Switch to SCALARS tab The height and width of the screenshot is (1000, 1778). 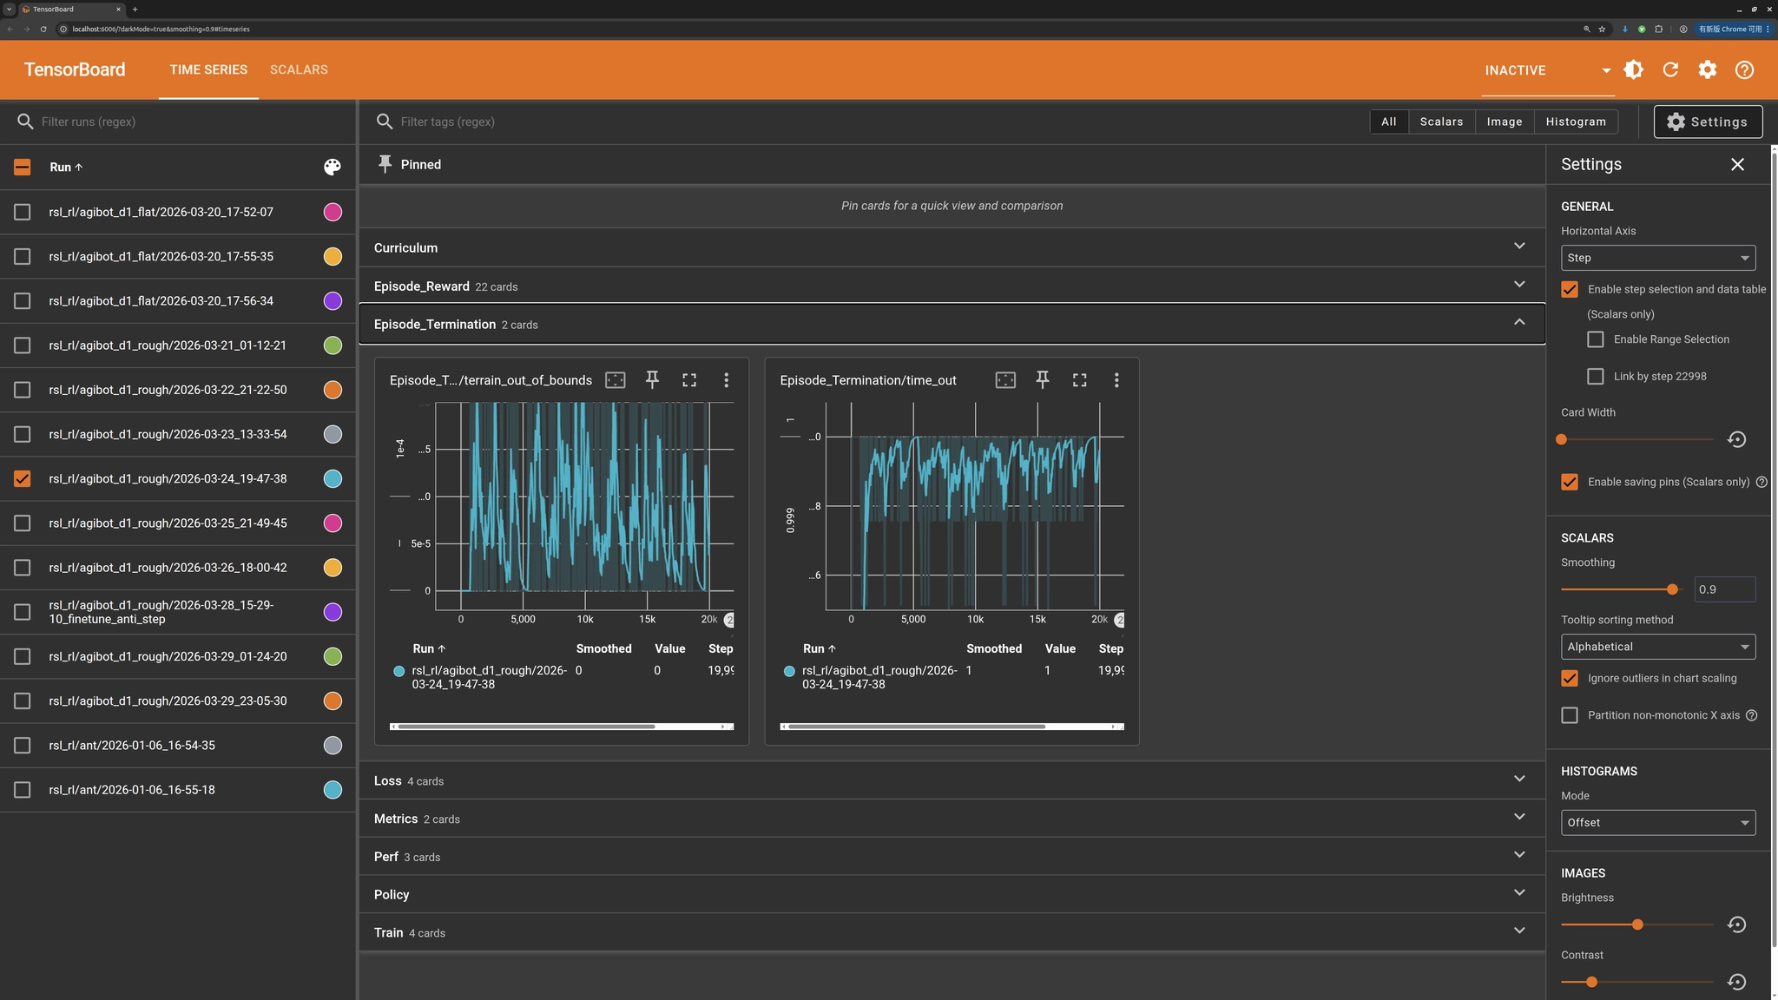(299, 69)
